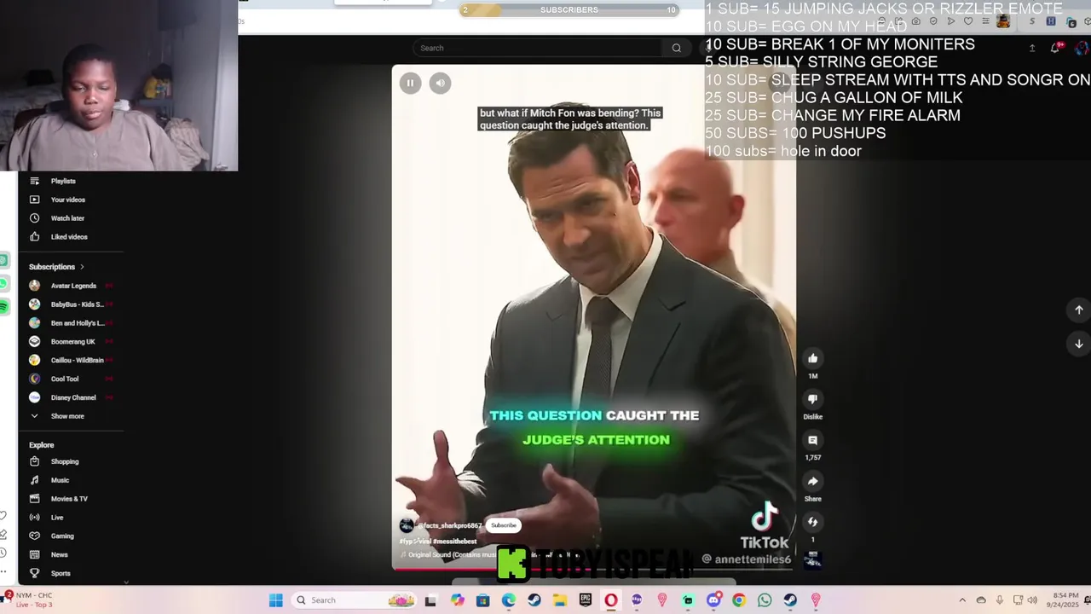Go to next Short with down arrow
The width and height of the screenshot is (1091, 614).
[x=1078, y=344]
